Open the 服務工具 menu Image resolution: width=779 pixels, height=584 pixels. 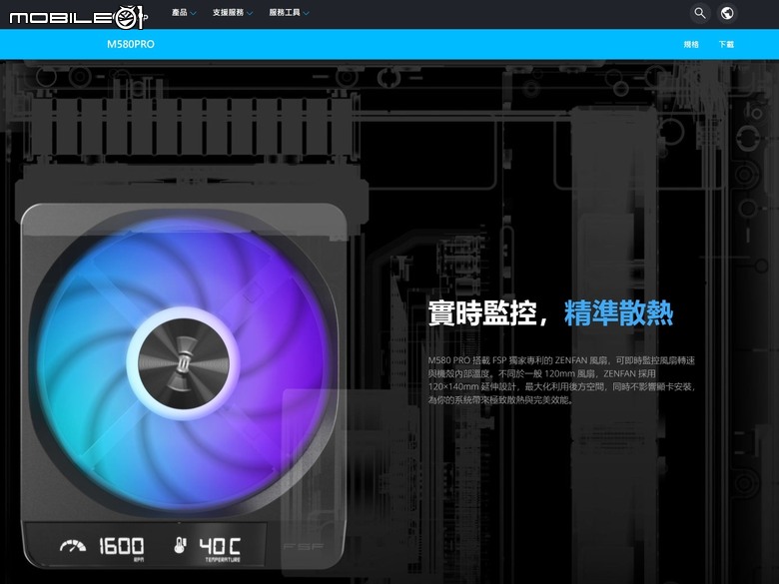[285, 12]
